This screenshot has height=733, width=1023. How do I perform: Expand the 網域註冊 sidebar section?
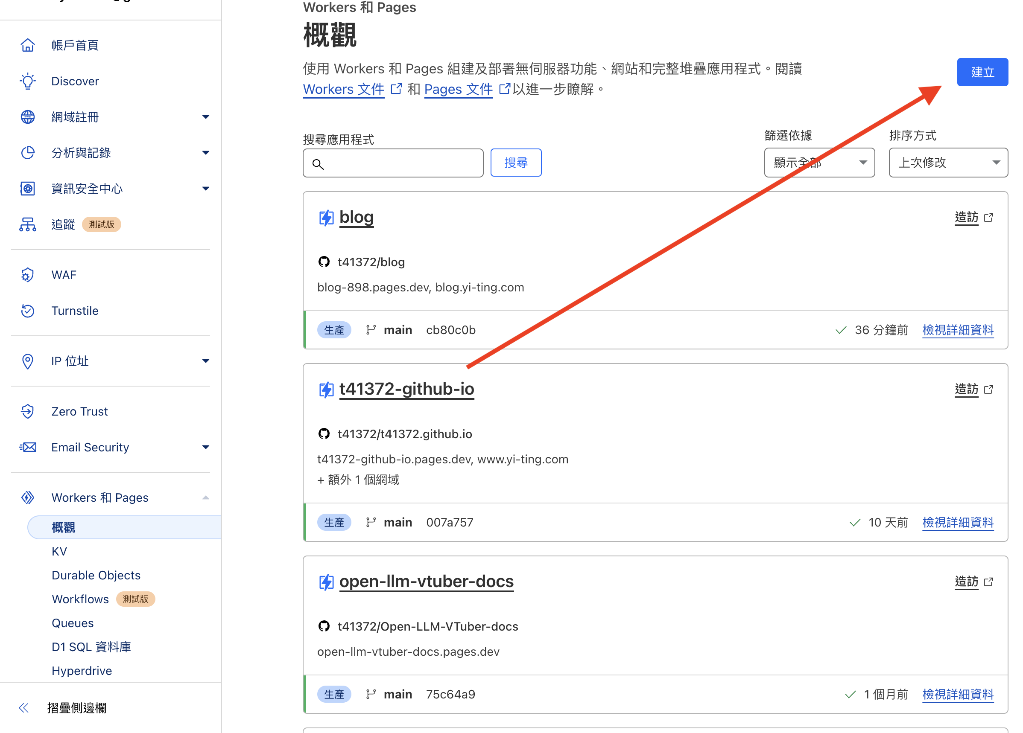(x=206, y=117)
